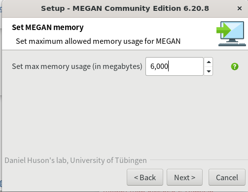248x192 pixels.
Task: Click the keyboard under the monitor graphic
Action: pos(232,45)
